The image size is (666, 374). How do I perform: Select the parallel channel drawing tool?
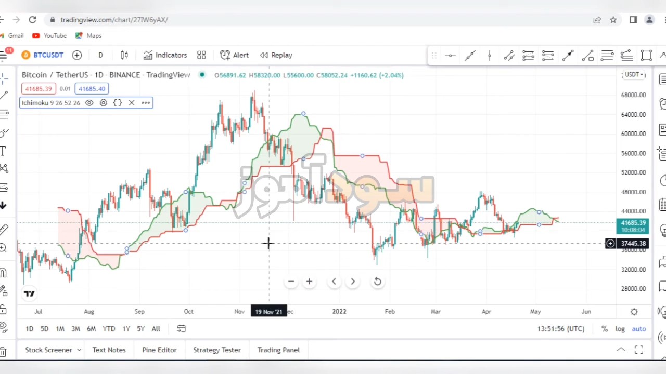[509, 55]
